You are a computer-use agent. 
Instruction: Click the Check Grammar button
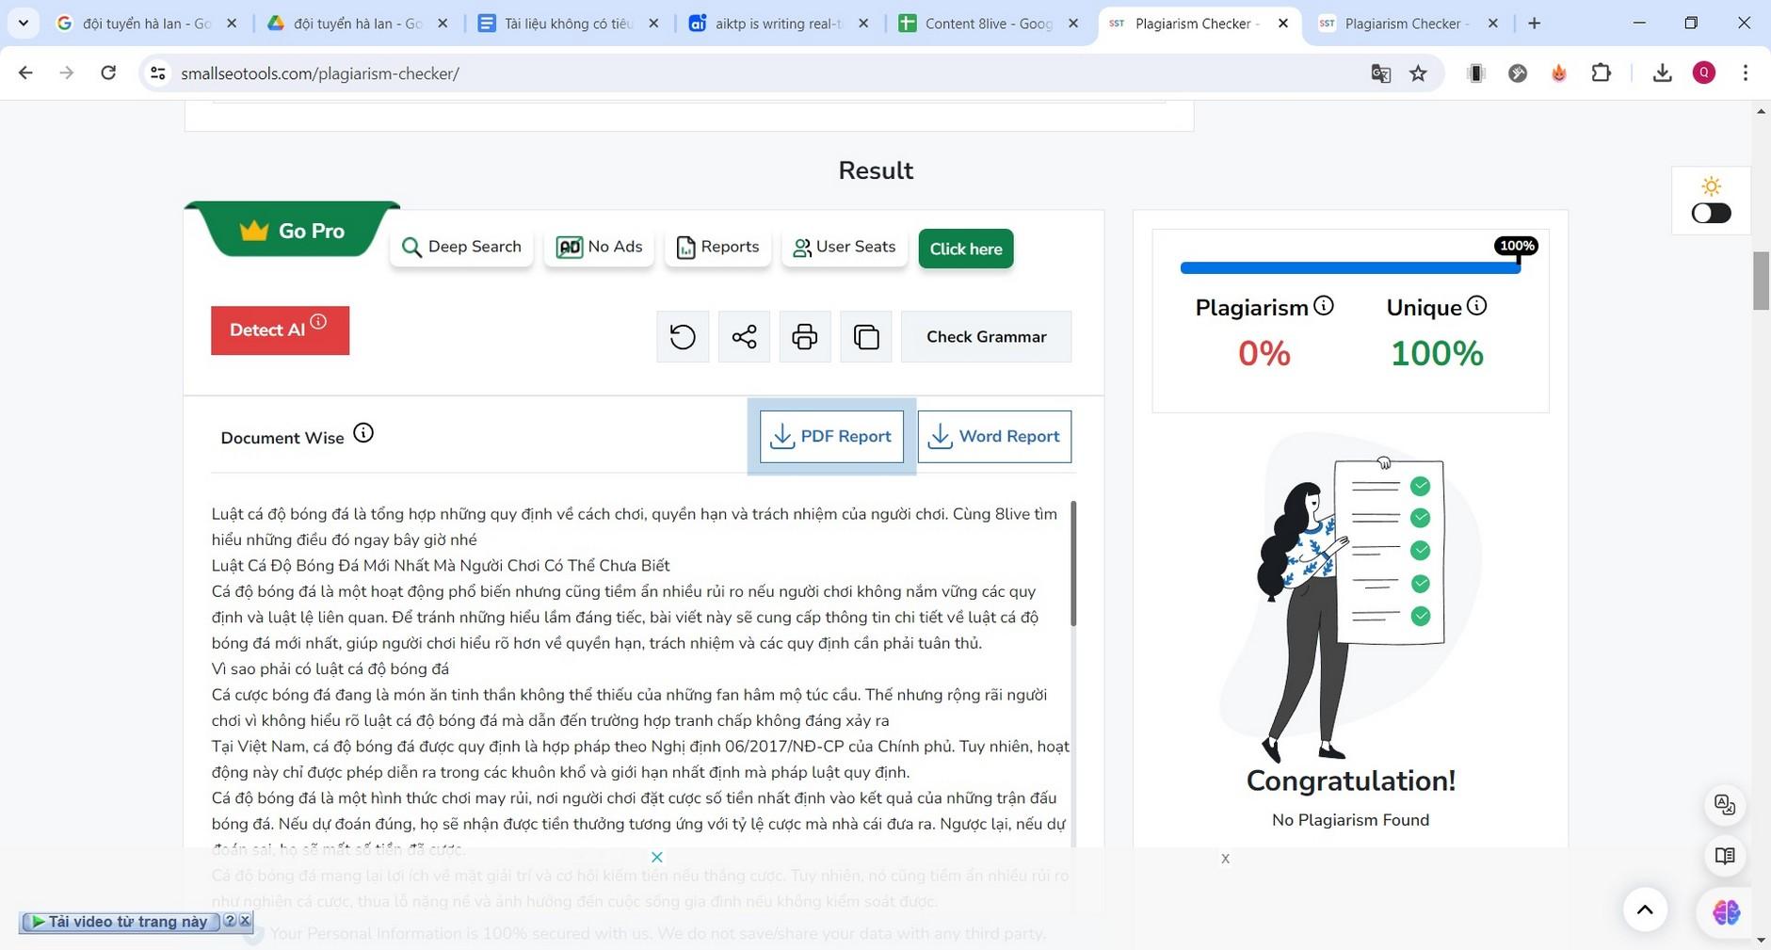point(986,337)
